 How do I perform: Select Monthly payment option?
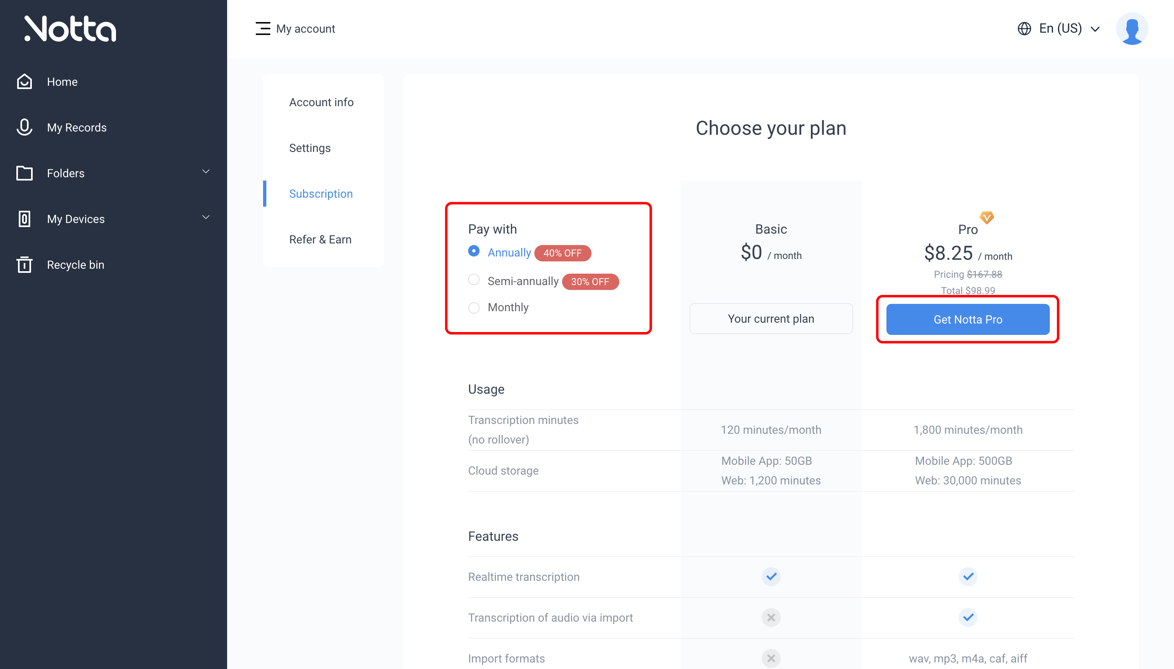coord(474,308)
